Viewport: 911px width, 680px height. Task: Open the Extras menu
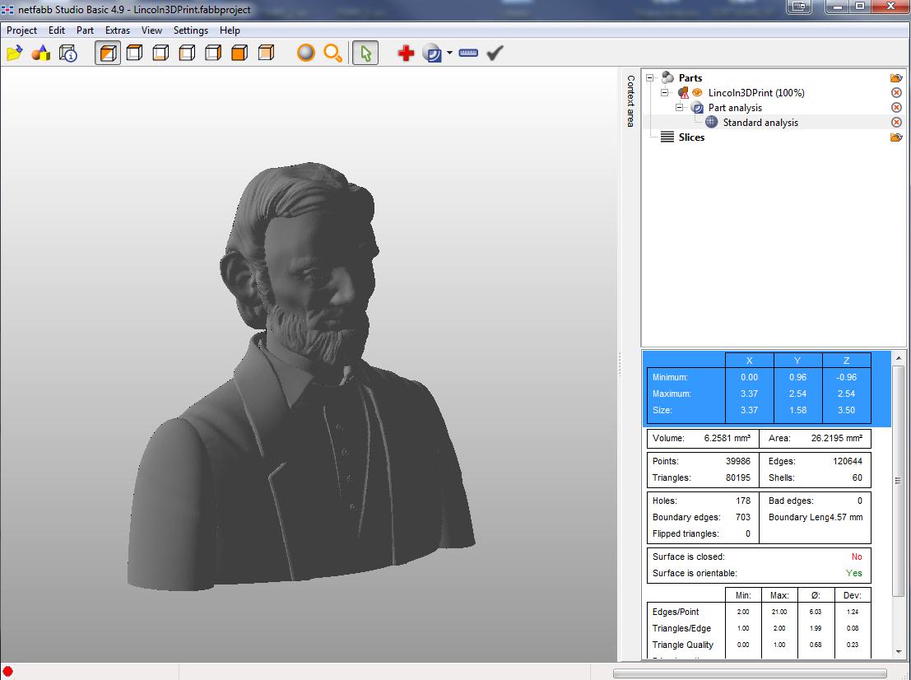pos(117,30)
